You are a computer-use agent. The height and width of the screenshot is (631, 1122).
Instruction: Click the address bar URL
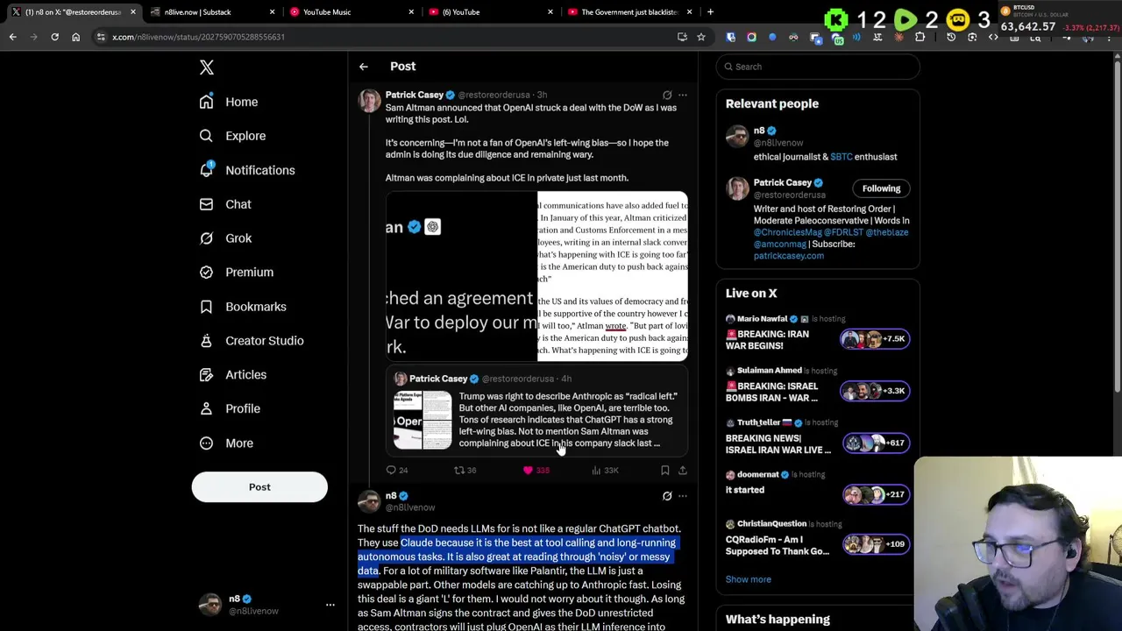pos(198,37)
